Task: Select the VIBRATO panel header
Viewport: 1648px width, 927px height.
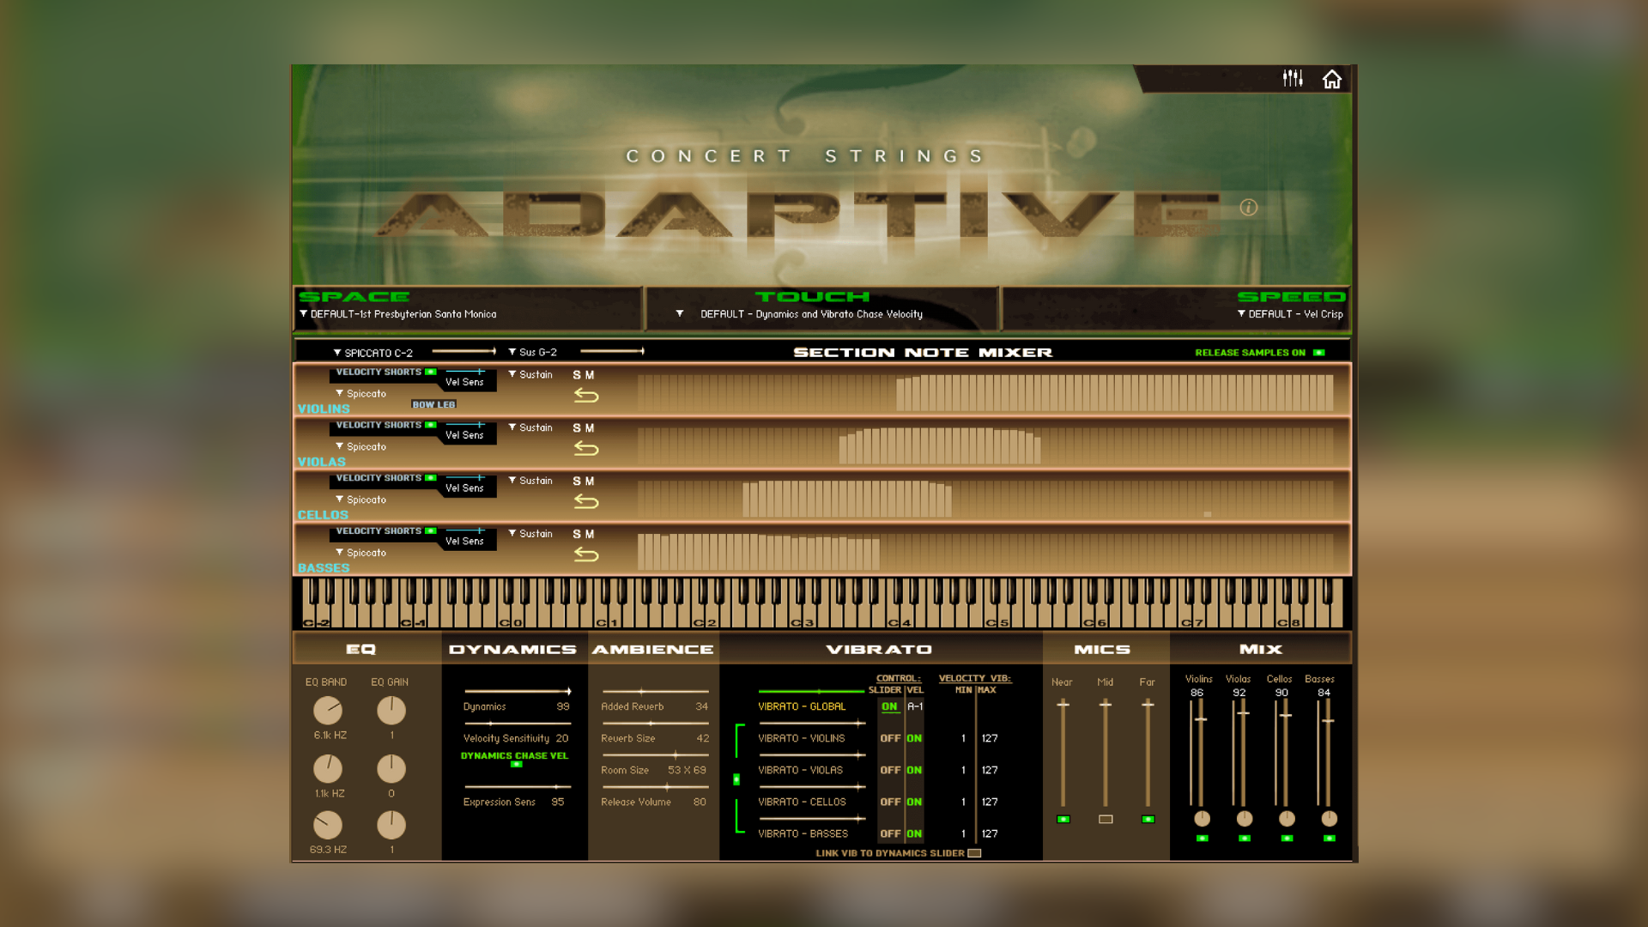Action: (x=879, y=649)
